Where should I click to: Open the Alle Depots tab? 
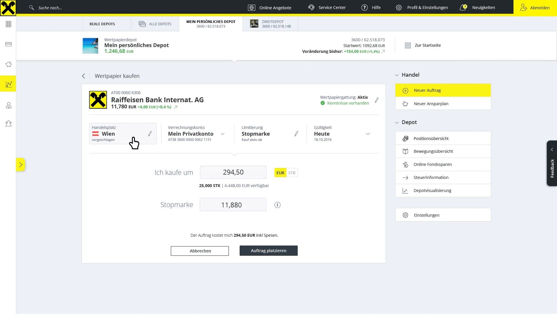(155, 24)
